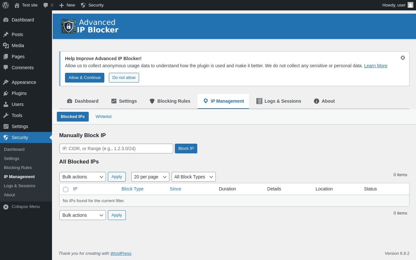This screenshot has width=416, height=260.
Task: Click the Advanced IP Blocker logo
Action: click(90, 26)
